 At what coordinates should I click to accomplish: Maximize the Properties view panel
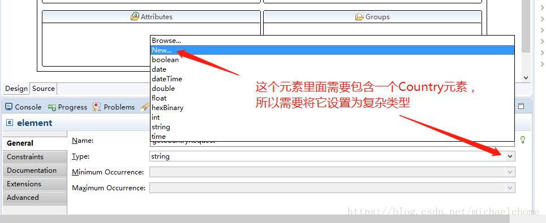[x=521, y=106]
